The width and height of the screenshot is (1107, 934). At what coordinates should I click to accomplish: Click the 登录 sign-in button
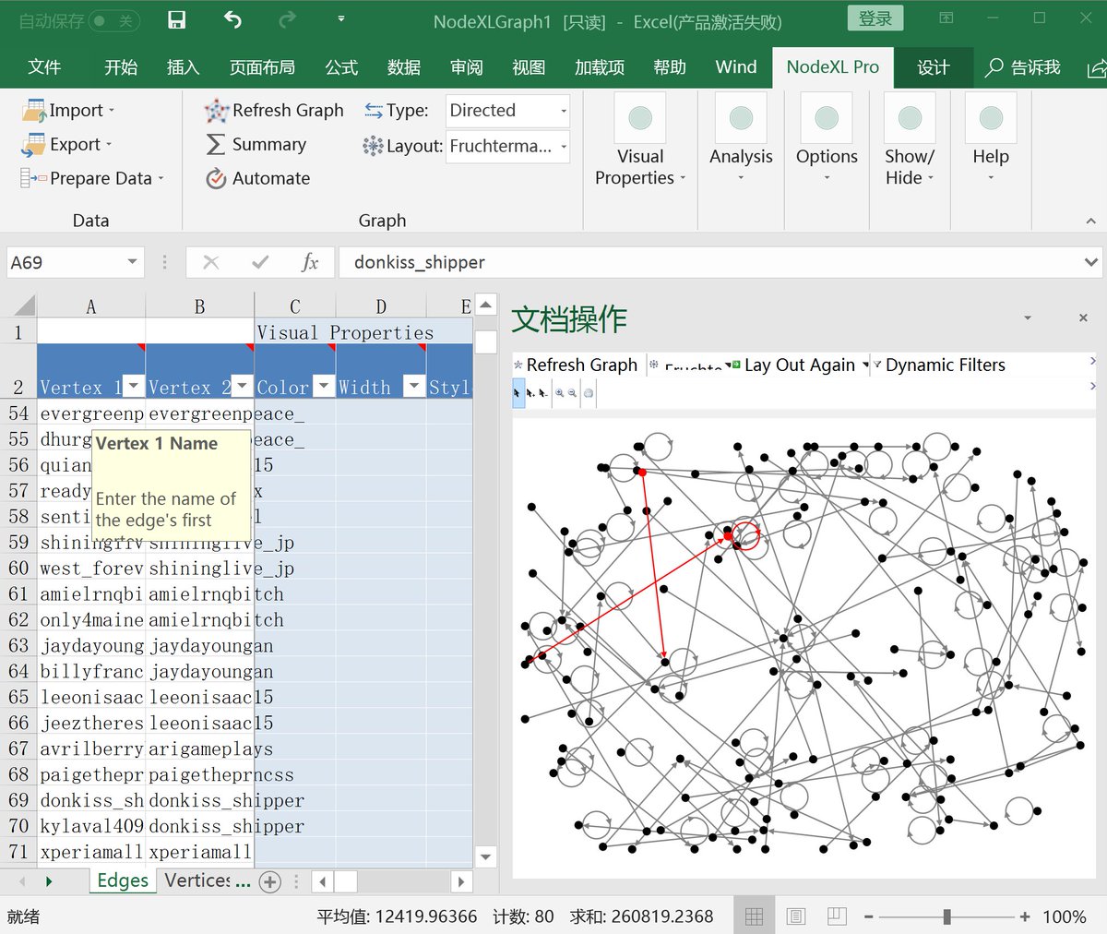(875, 19)
